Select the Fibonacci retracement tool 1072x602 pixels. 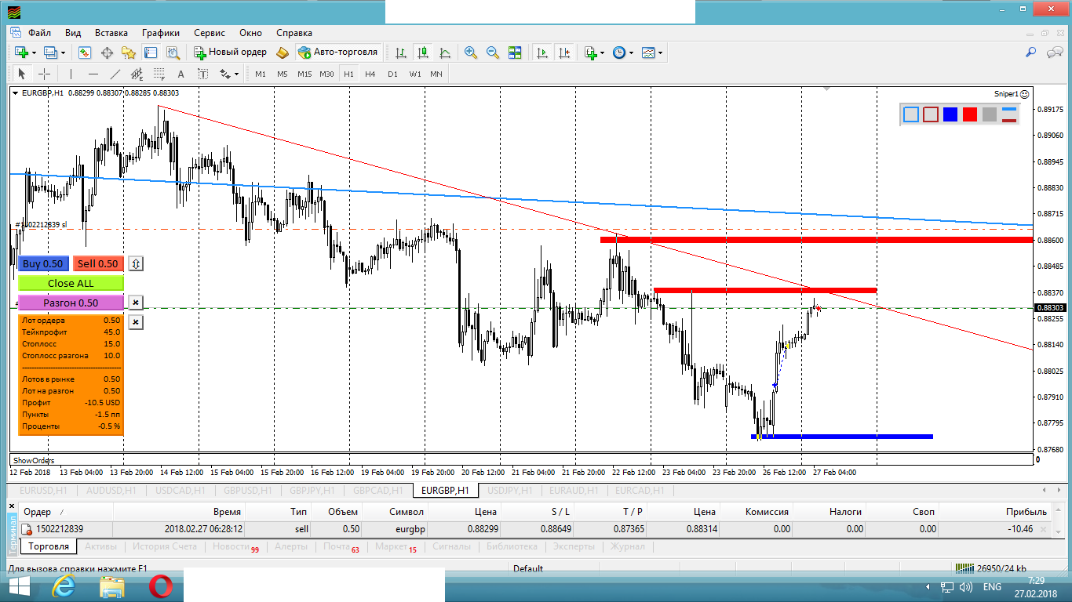tap(159, 74)
